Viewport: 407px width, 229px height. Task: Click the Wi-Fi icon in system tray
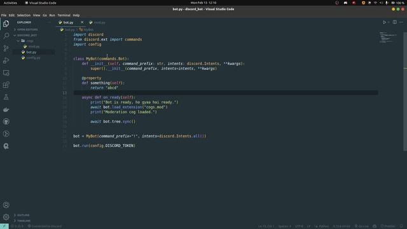click(x=375, y=3)
